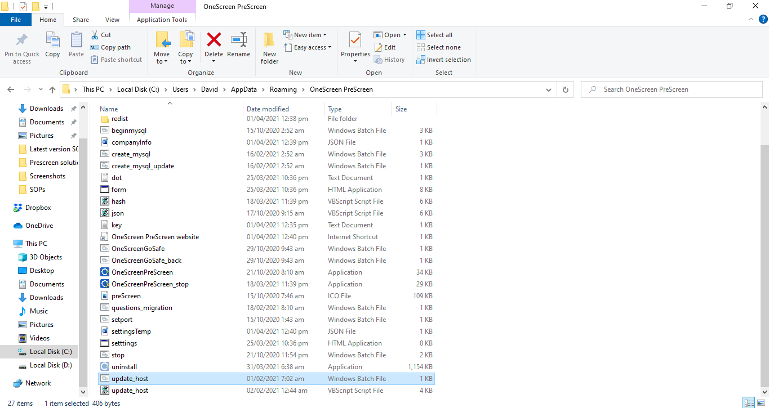
Task: Switch to large icons view in status bar
Action: (760, 403)
